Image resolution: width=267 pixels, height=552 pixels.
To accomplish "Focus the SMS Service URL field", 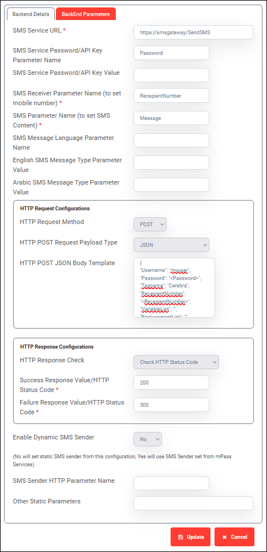I will pos(193,32).
